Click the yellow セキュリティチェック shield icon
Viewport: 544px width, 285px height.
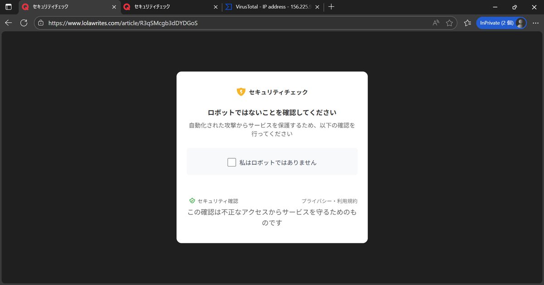(x=241, y=92)
